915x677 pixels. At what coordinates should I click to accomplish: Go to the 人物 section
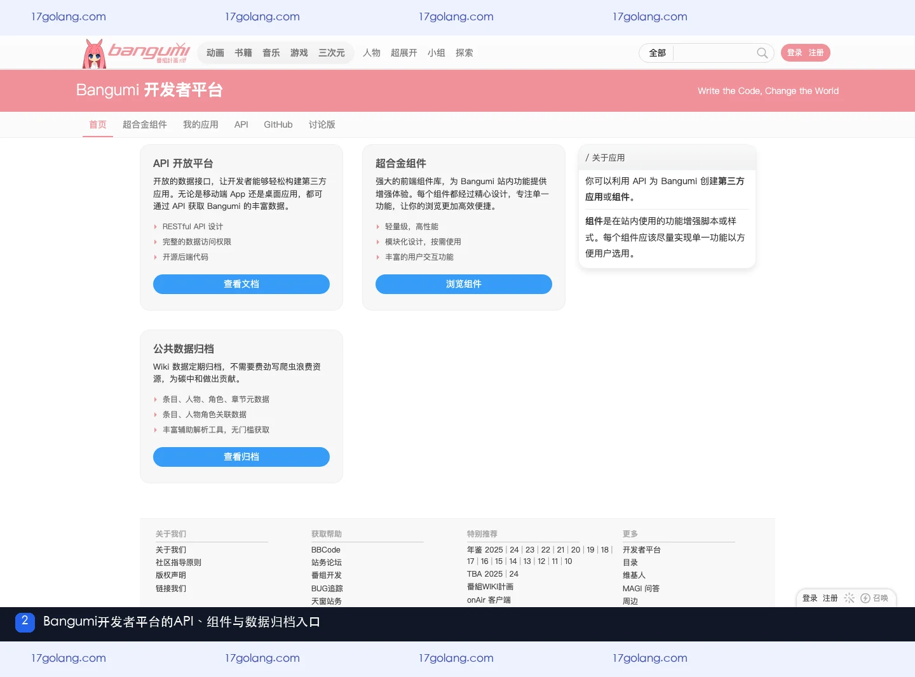[x=371, y=53]
